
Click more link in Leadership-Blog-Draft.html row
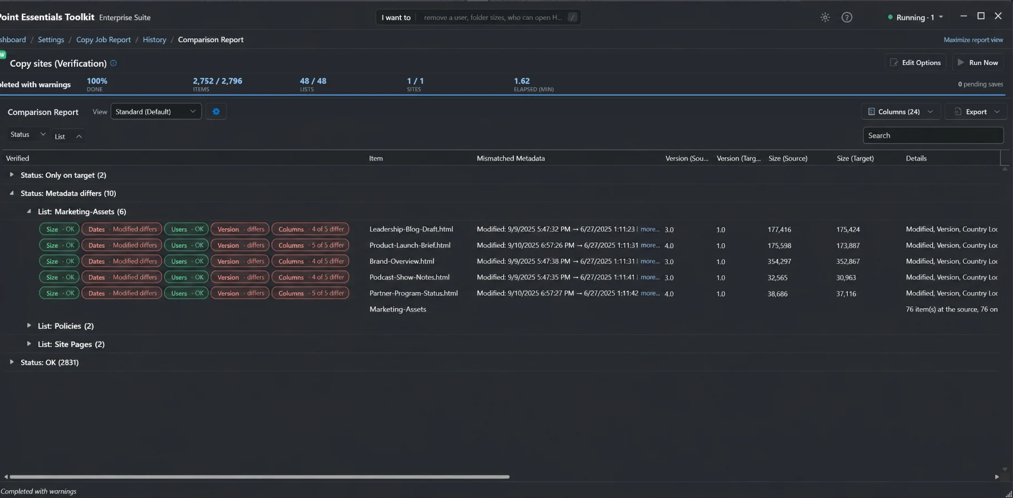(650, 229)
